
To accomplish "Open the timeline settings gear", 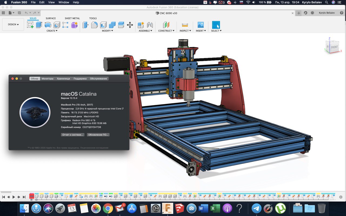I will pos(341,197).
